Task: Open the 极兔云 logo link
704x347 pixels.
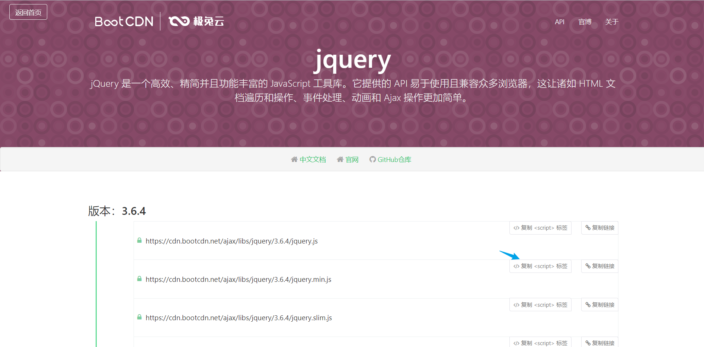Action: pyautogui.click(x=196, y=21)
